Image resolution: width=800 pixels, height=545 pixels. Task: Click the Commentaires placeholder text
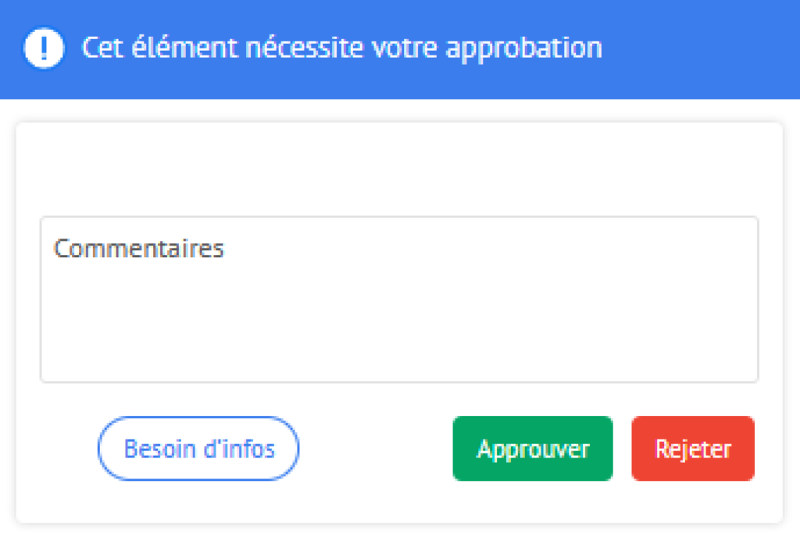click(139, 249)
